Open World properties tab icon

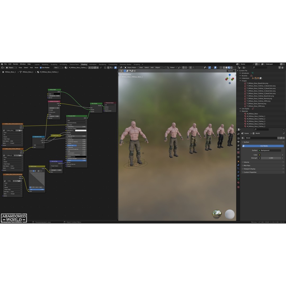238,152
